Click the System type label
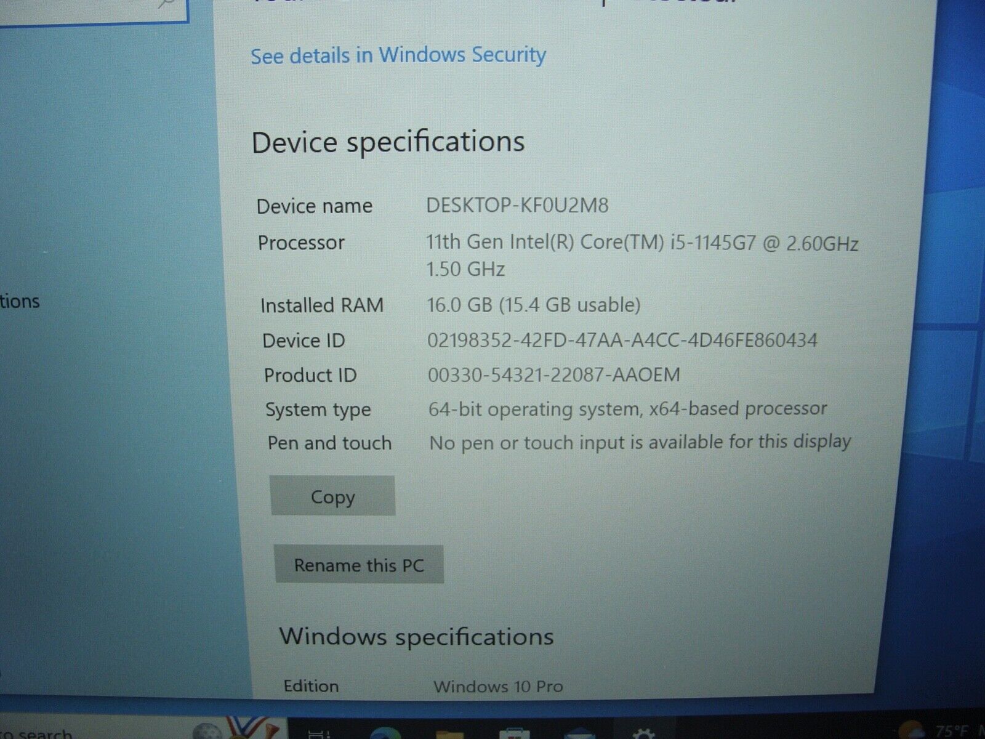 pos(318,410)
